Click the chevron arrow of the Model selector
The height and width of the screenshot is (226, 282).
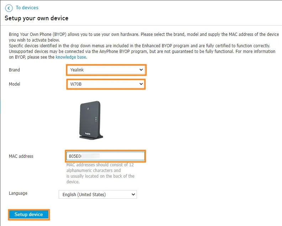click(x=141, y=84)
